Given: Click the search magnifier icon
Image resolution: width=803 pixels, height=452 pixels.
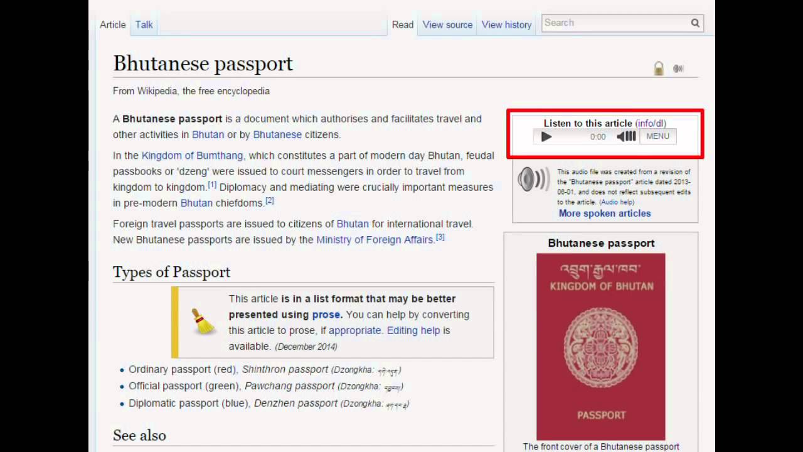Looking at the screenshot, I should click(695, 23).
